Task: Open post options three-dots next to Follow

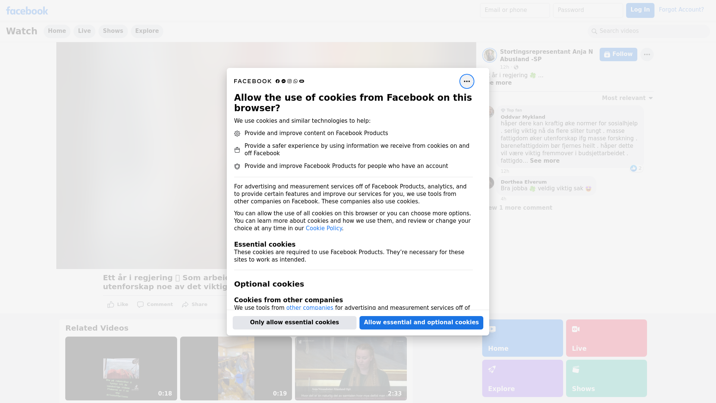Action: tap(647, 54)
